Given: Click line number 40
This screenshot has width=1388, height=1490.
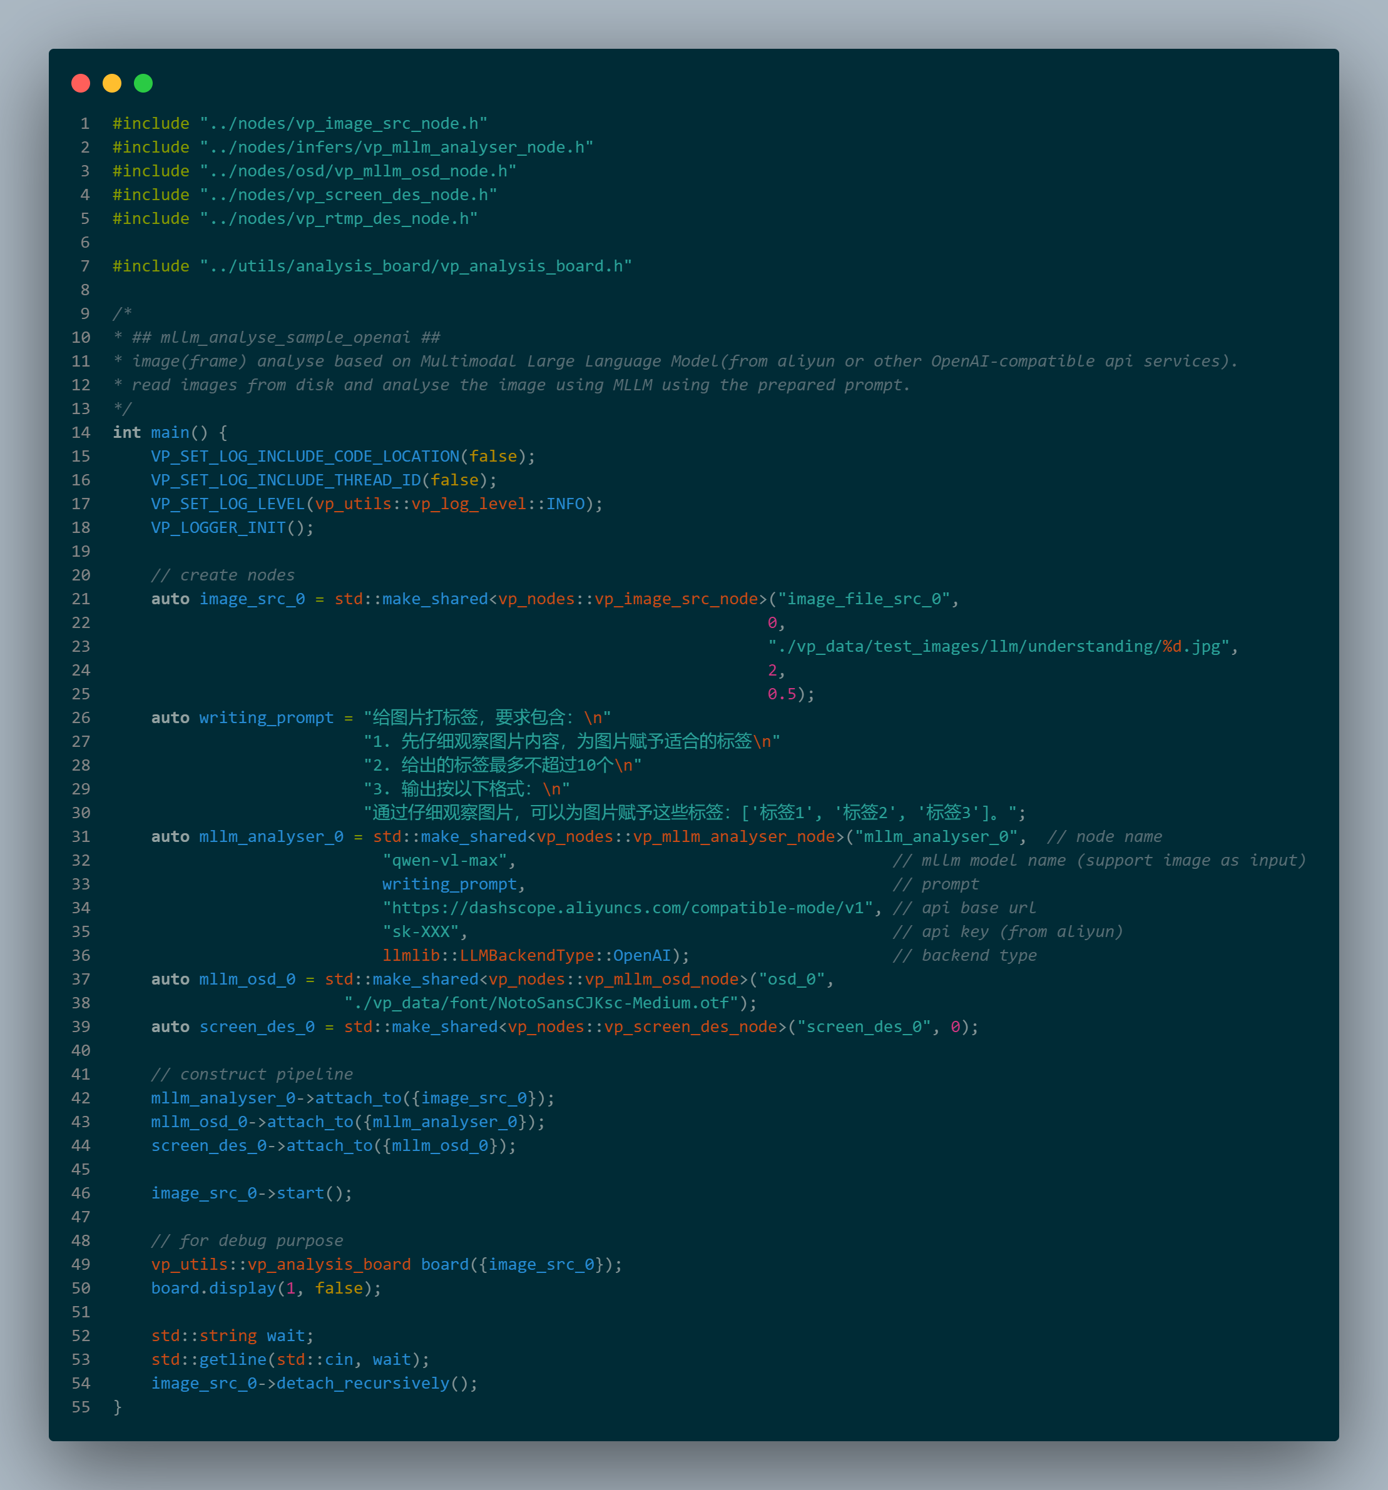Looking at the screenshot, I should (81, 1051).
